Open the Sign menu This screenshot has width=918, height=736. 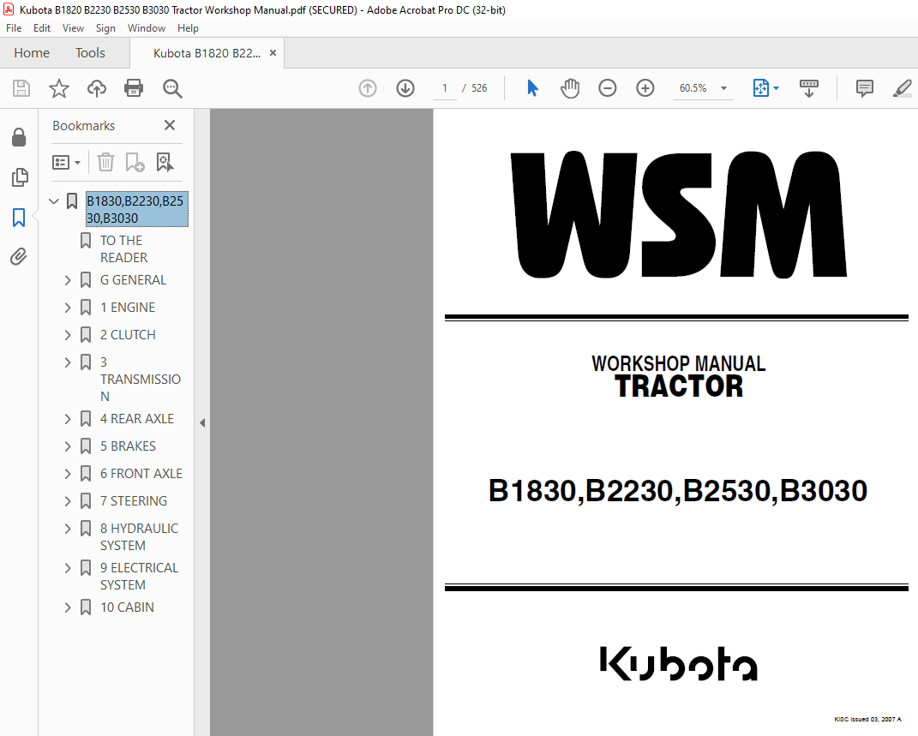tap(105, 28)
